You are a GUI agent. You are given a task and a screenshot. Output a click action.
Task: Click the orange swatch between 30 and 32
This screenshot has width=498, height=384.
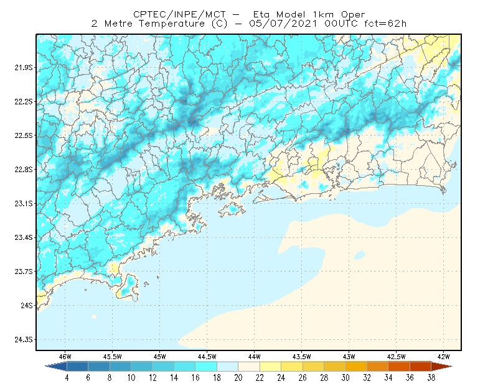point(356,367)
